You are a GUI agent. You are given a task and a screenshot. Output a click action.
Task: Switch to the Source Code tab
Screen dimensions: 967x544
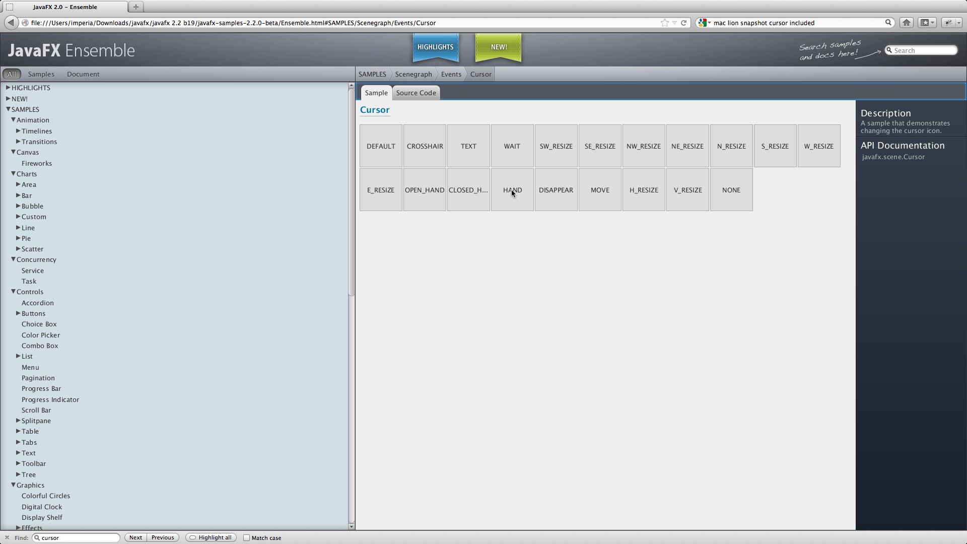(416, 93)
